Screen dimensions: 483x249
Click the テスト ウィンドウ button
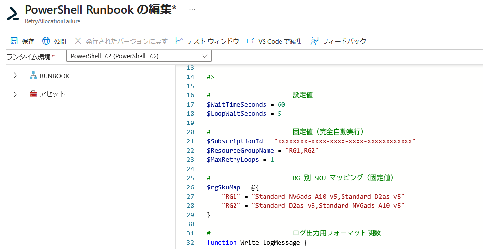[213, 41]
